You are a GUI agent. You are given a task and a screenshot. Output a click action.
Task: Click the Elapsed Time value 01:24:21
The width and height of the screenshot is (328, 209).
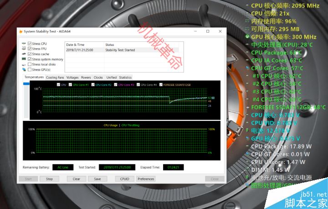coord(173,167)
